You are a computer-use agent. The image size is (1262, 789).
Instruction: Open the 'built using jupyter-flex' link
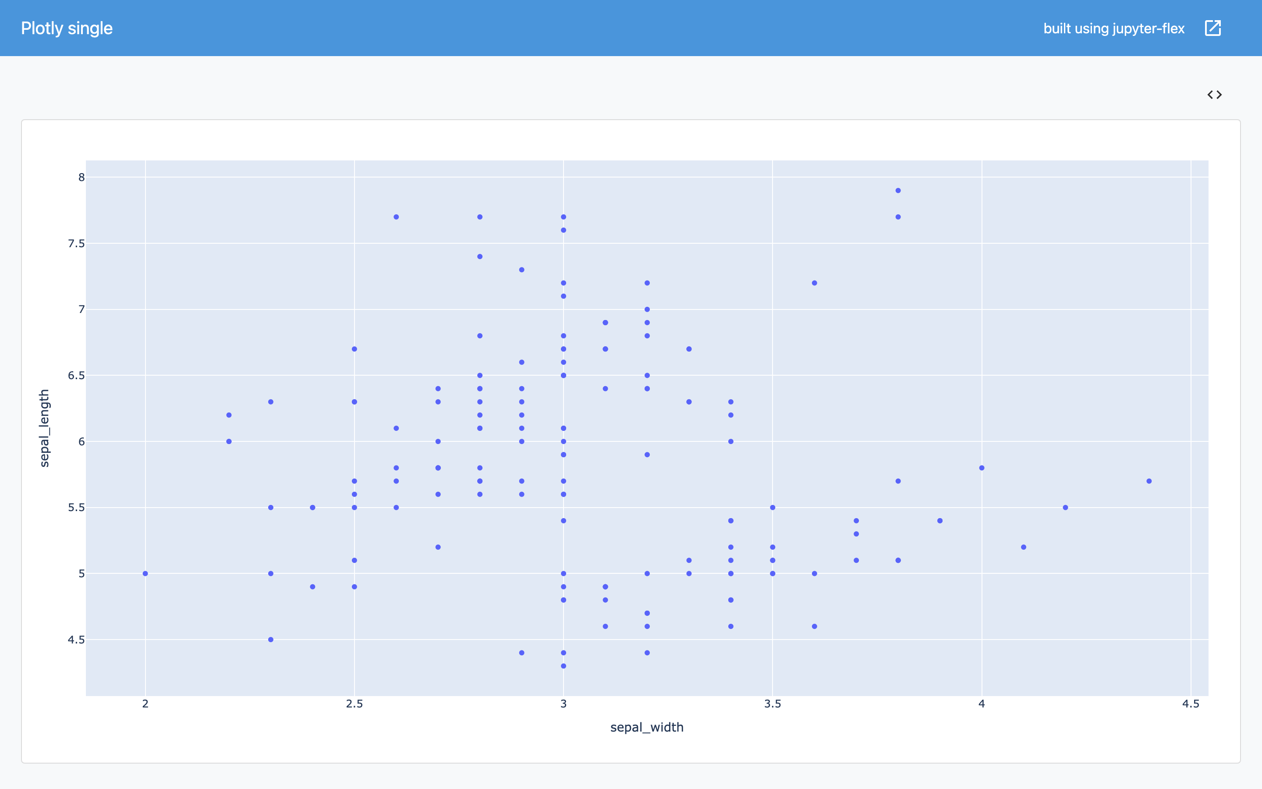pos(1113,28)
